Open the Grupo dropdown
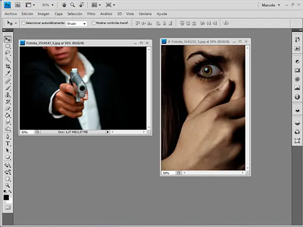Screen dimensions: 303x227 (x=76, y=23)
